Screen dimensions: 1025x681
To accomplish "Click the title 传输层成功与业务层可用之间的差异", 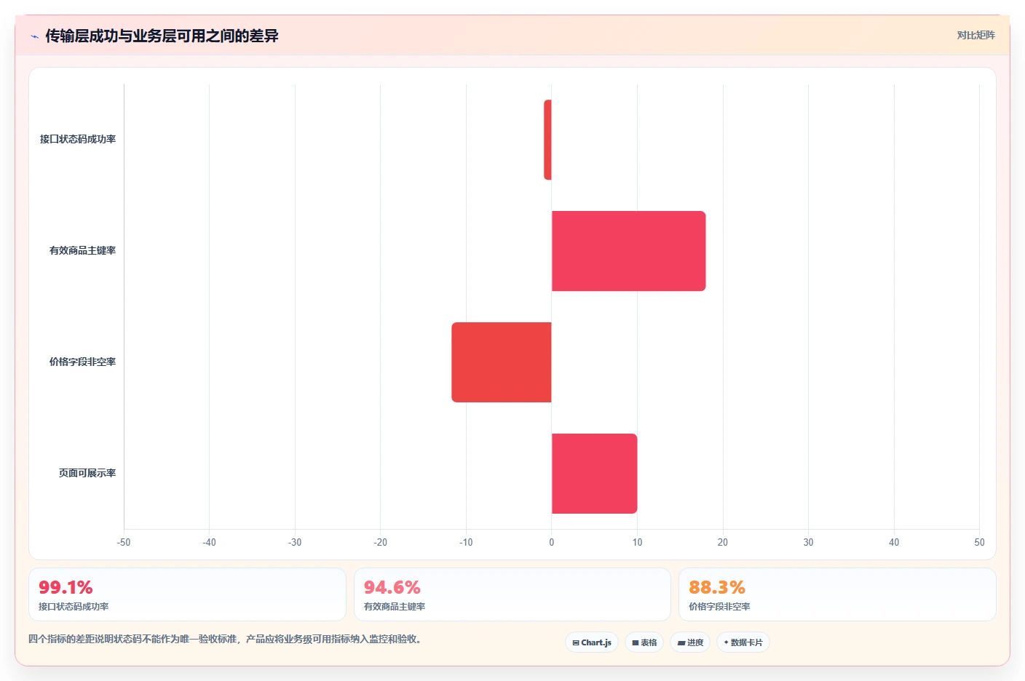I will (162, 36).
